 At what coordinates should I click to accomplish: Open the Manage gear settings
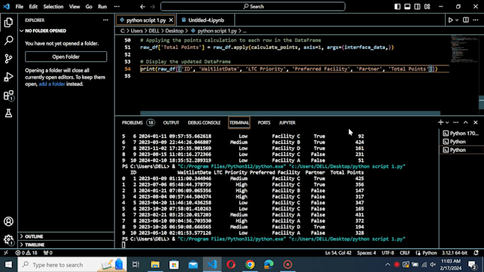coord(9,239)
